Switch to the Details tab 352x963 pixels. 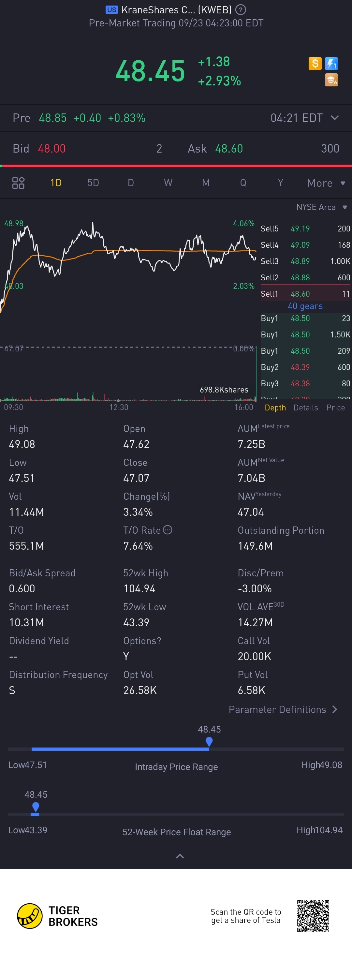(306, 407)
